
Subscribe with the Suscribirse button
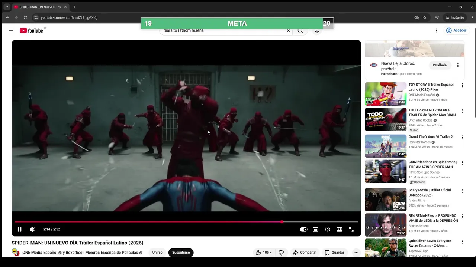click(181, 253)
